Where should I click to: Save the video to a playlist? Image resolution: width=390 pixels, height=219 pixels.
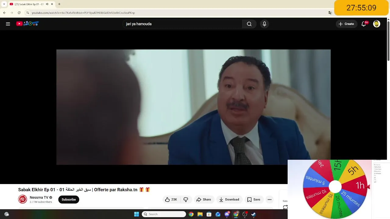click(x=254, y=200)
